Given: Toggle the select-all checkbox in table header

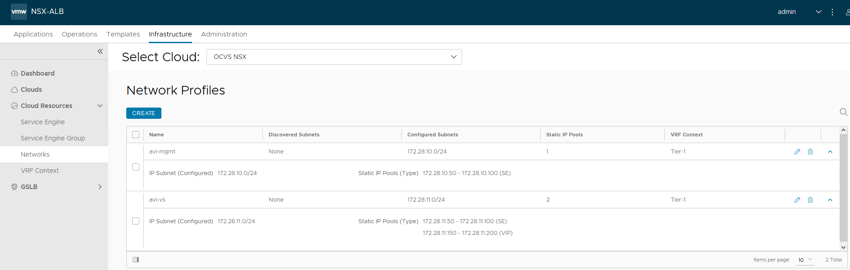Looking at the screenshot, I should 136,135.
